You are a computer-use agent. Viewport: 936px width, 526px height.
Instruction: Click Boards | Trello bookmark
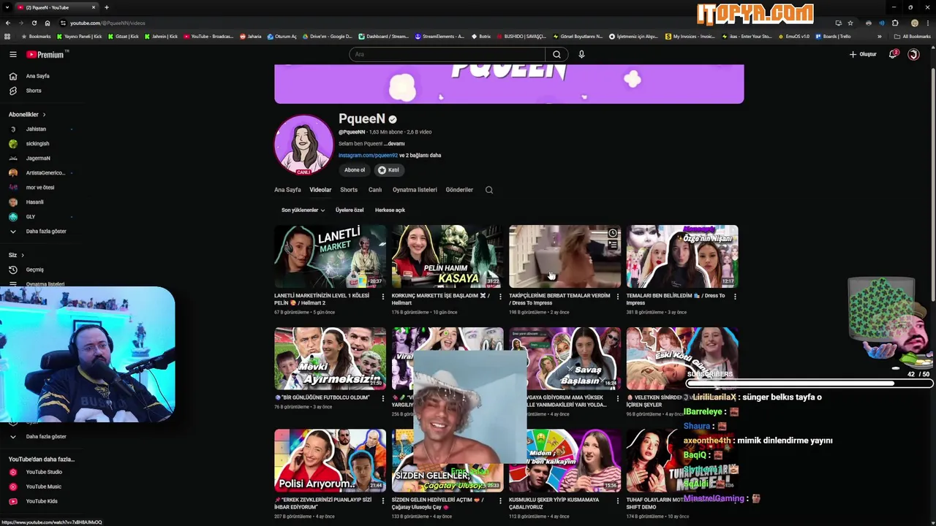click(x=834, y=37)
